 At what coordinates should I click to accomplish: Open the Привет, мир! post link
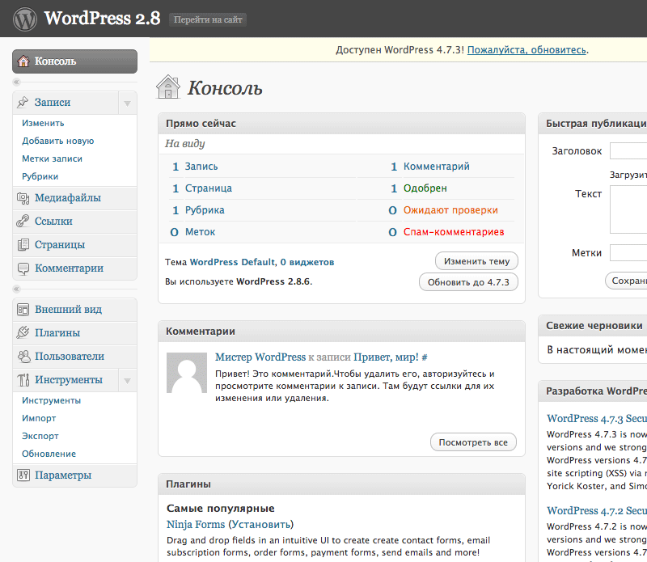coord(387,357)
